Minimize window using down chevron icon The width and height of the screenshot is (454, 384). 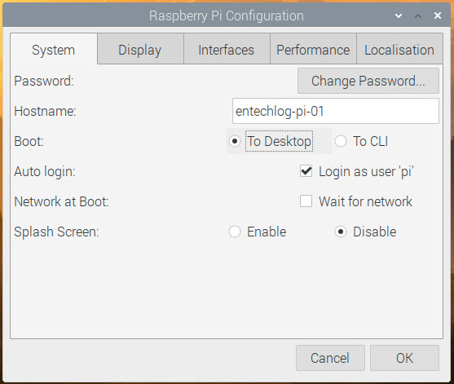pyautogui.click(x=399, y=16)
